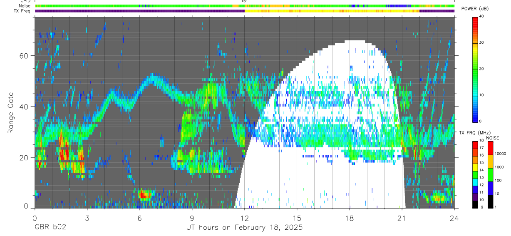Screen dimensions: 511x236
Task: Pick the cyan 12-13 MHz TX FRQ swatch
Action: pos(475,181)
